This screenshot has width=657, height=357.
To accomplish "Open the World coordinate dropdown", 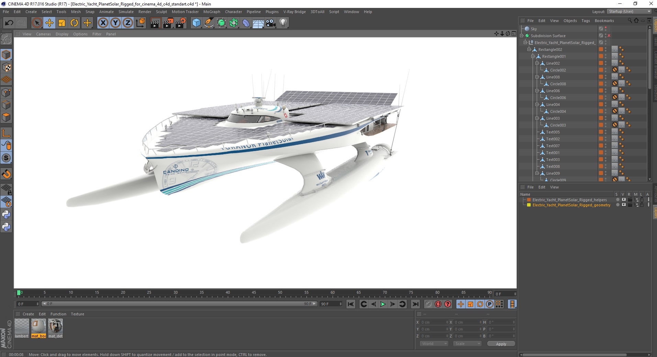I will [434, 344].
